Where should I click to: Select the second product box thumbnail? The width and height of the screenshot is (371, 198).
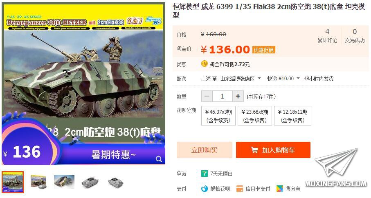[x=38, y=182]
